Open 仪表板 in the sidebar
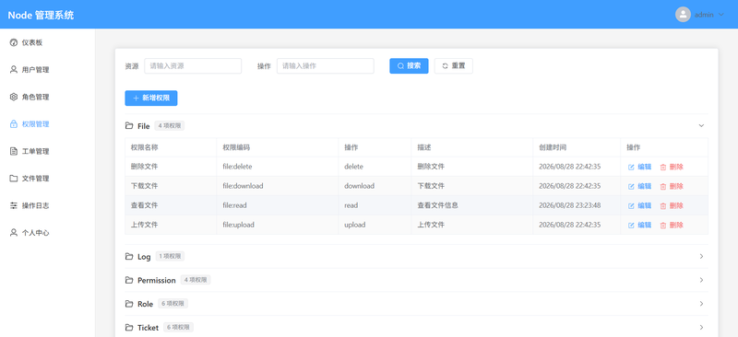This screenshot has height=337, width=738. pyautogui.click(x=47, y=42)
